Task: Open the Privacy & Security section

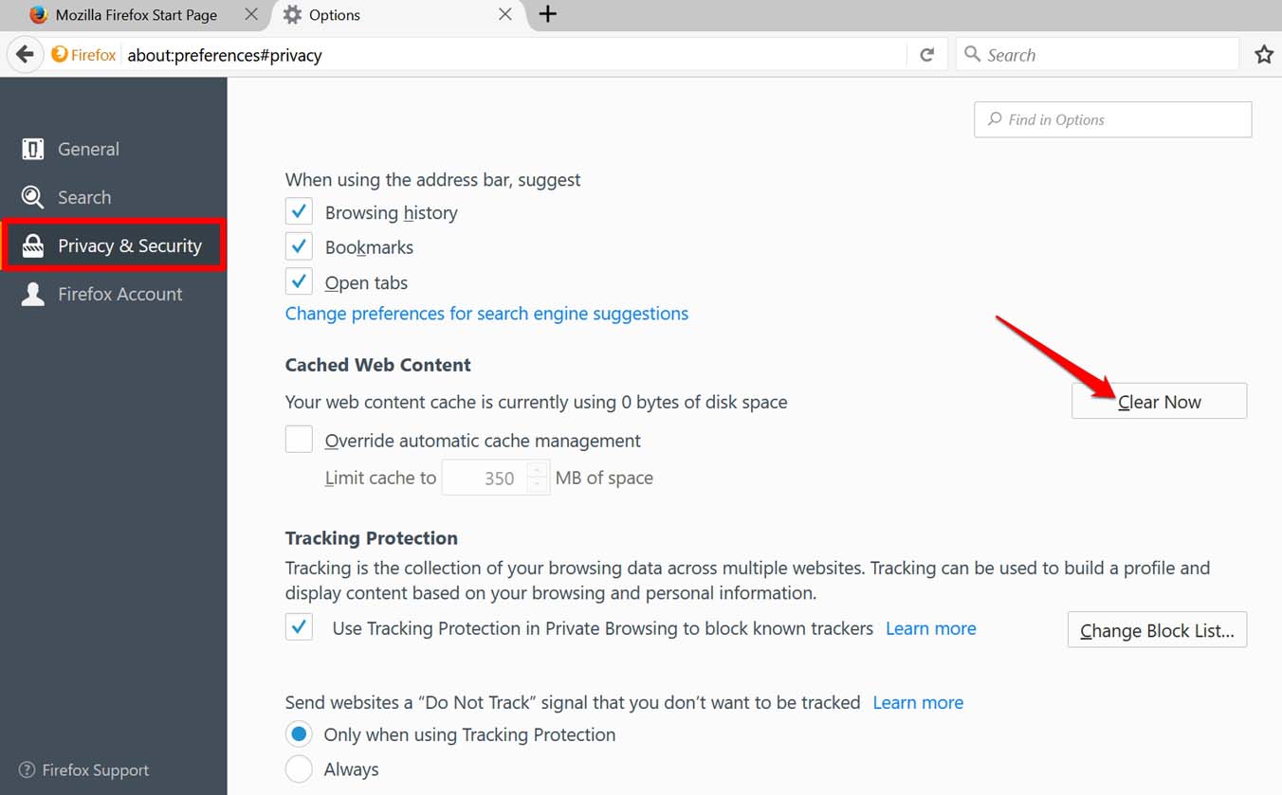Action: (114, 246)
